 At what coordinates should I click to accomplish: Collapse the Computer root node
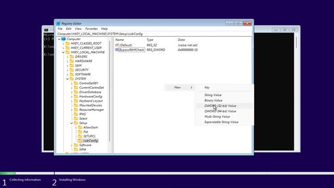click(x=59, y=39)
